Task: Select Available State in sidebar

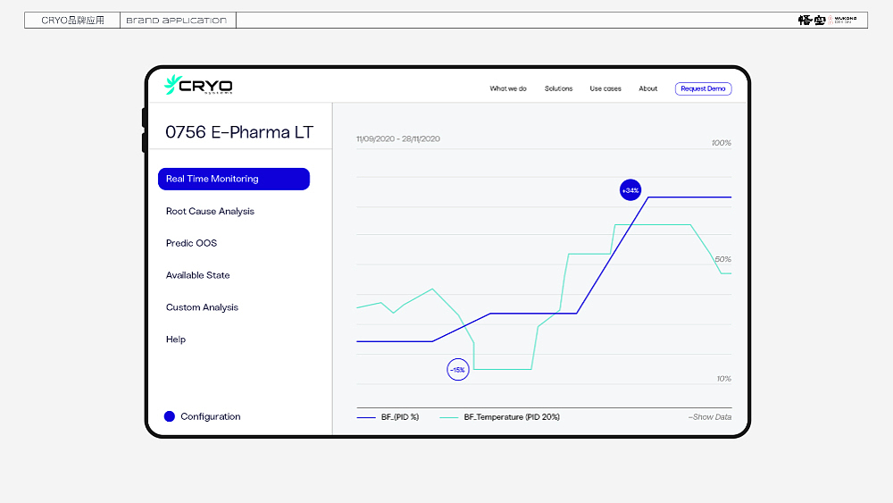Action: coord(197,275)
